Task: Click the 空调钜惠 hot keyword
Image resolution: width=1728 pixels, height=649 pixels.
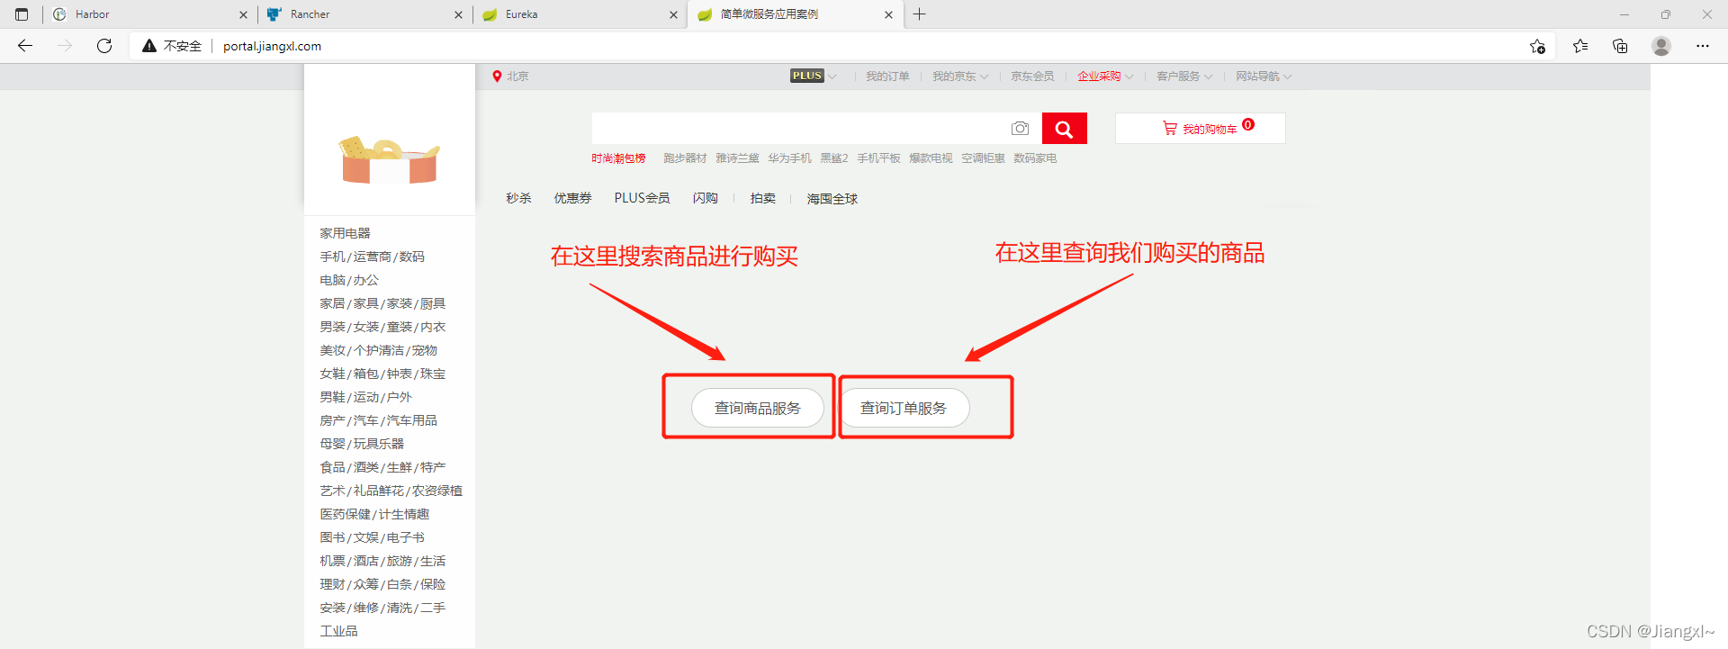Action: click(983, 158)
